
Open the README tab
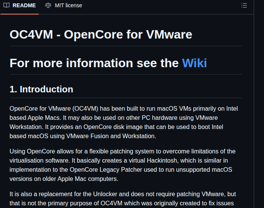pos(19,5)
